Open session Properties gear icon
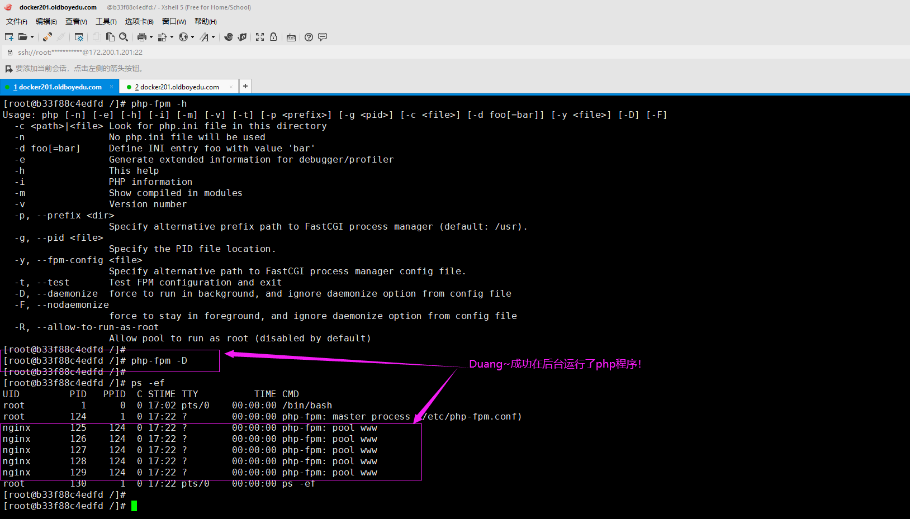Screen dimensions: 910x519 [x=79, y=37]
